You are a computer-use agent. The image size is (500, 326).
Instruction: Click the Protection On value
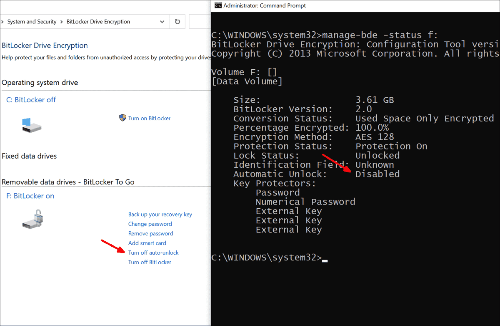[391, 147]
